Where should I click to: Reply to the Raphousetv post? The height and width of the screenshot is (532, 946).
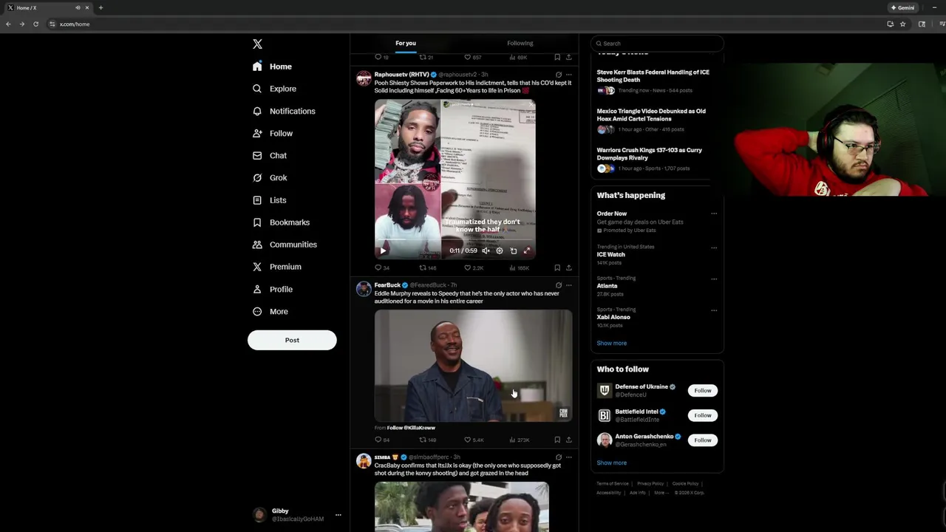381,267
